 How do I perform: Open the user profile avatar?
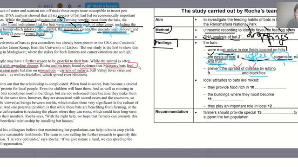[x=60, y=6]
